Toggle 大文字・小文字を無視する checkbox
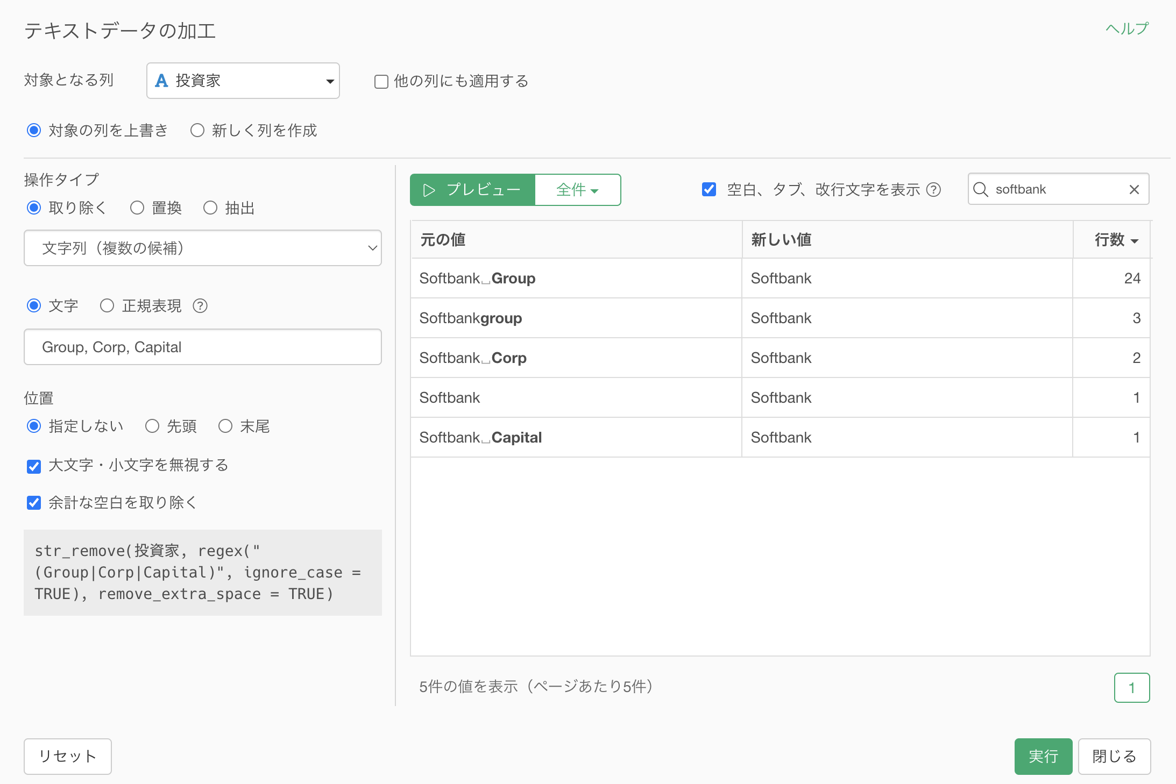The width and height of the screenshot is (1176, 784). pyautogui.click(x=34, y=466)
